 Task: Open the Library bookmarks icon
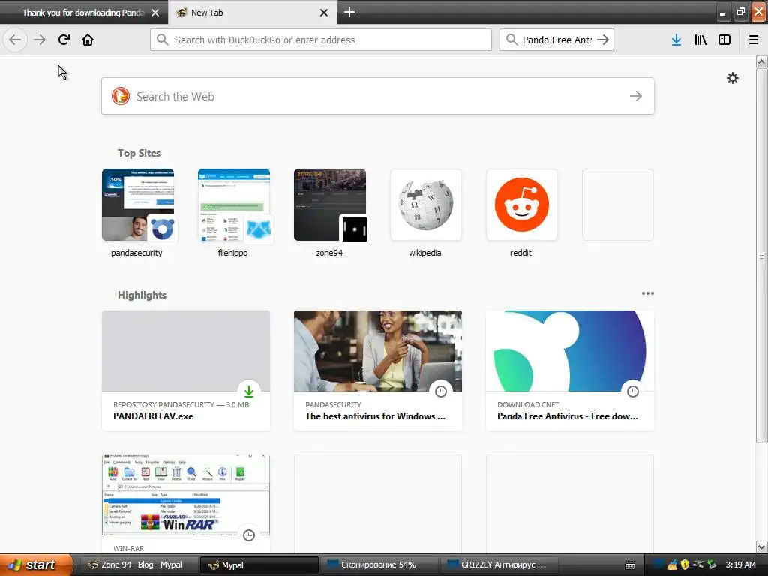tap(700, 40)
